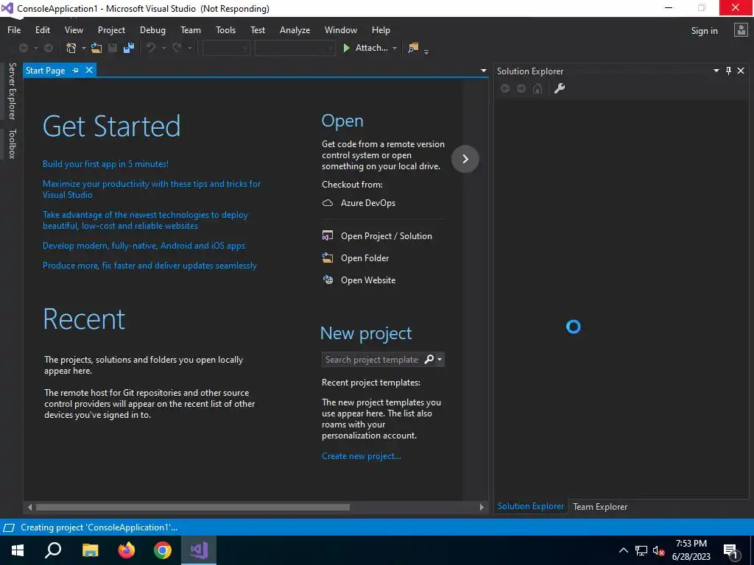Open the Team menu
754x565 pixels.
pos(191,29)
